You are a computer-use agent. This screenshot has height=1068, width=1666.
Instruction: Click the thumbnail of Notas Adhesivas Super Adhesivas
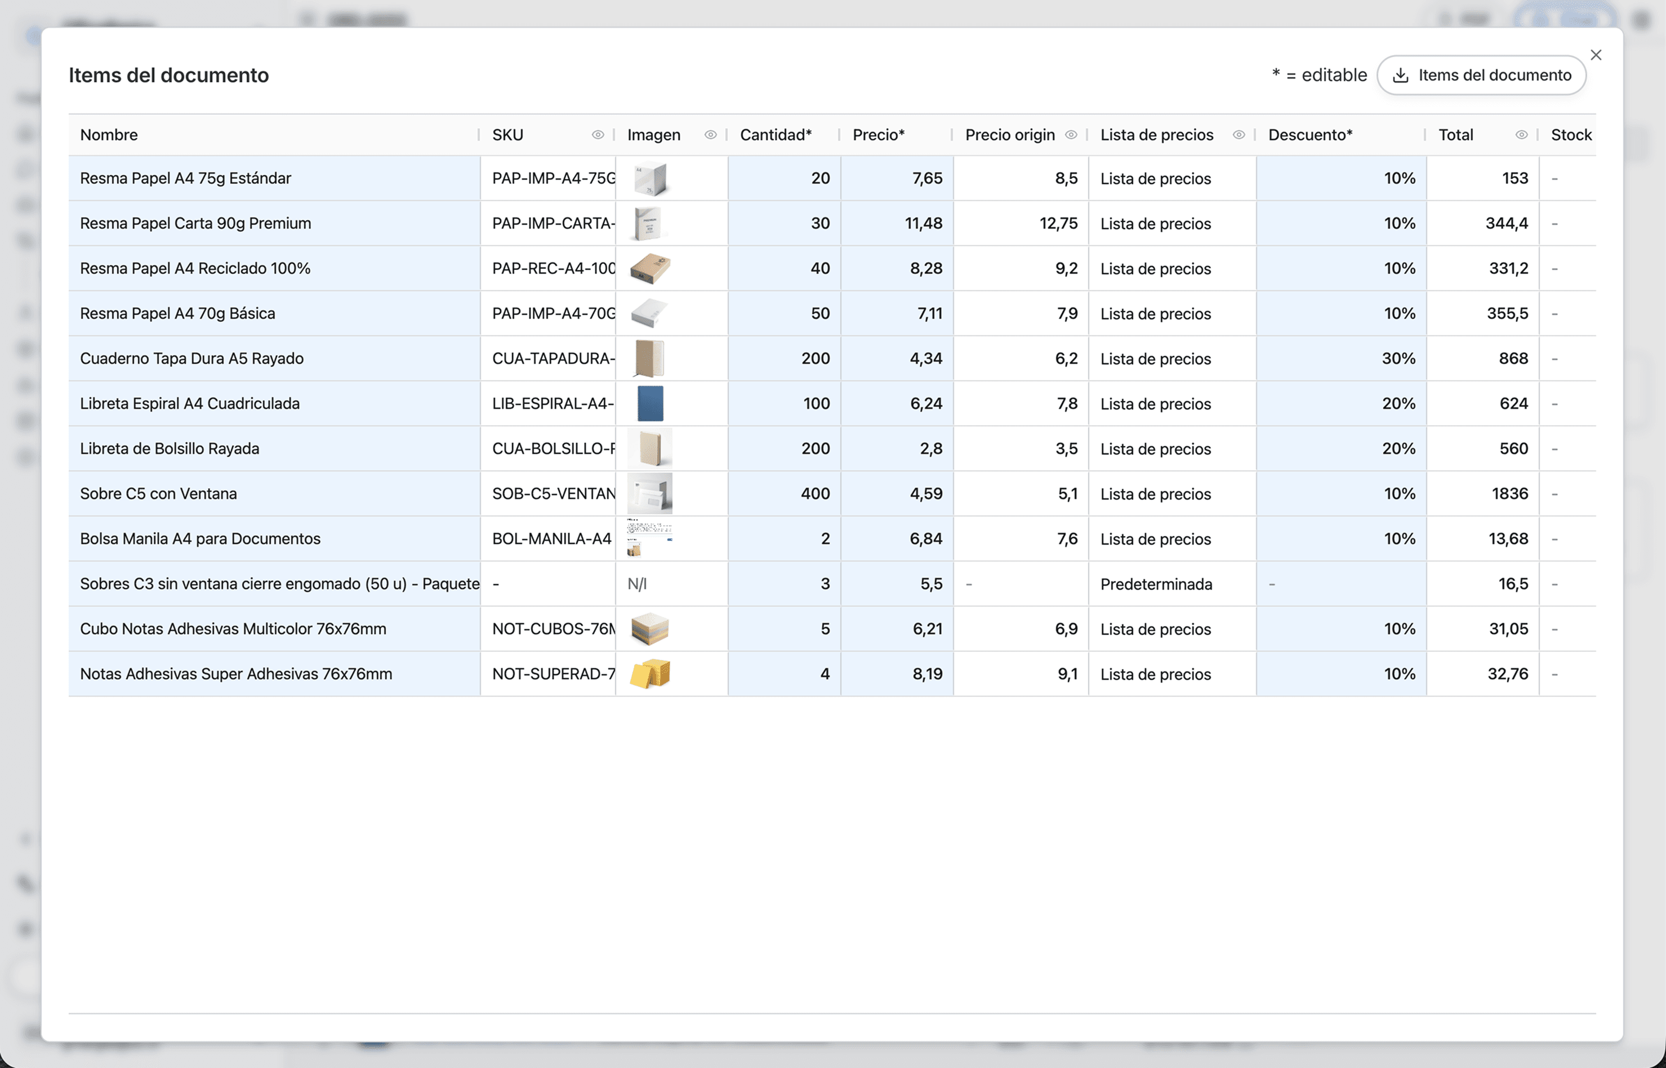(x=651, y=673)
